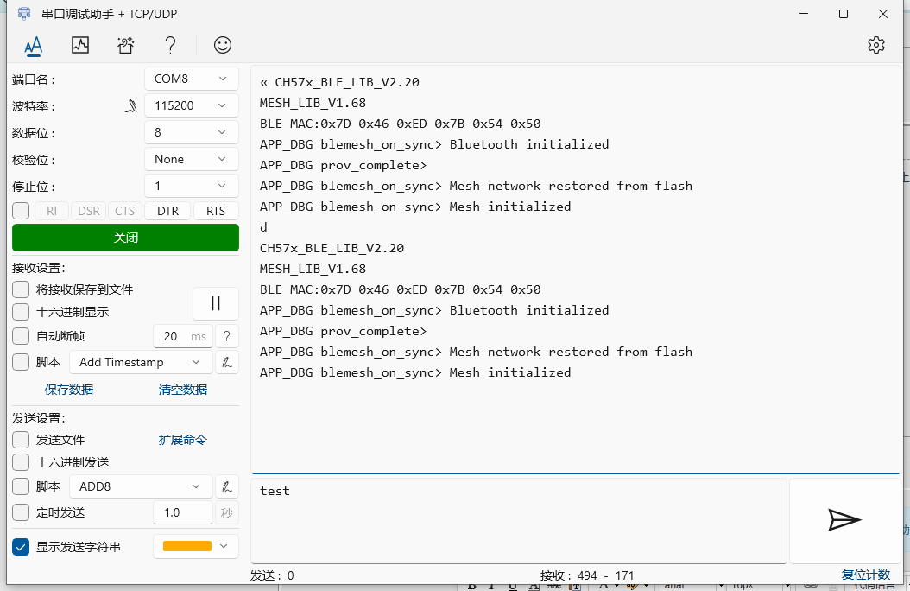Expand the COM8 port dropdown
This screenshot has width=910, height=591.
coord(191,79)
